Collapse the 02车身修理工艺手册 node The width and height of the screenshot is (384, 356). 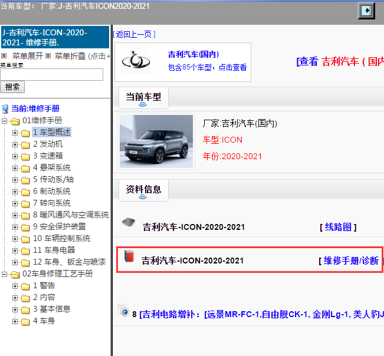(x=4, y=274)
